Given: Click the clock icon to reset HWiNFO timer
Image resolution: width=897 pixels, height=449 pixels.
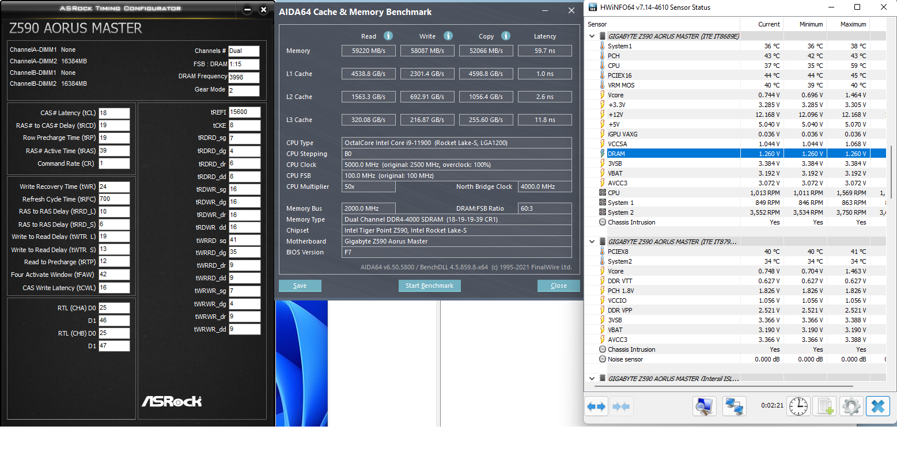Looking at the screenshot, I should [x=798, y=406].
